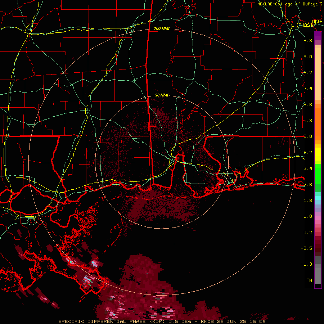Click the 50 NMI range ring label
Image resolution: width=324 pixels, height=324 pixels.
tap(162, 95)
